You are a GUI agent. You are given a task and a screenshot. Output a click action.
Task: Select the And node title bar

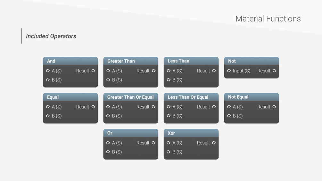point(70,61)
